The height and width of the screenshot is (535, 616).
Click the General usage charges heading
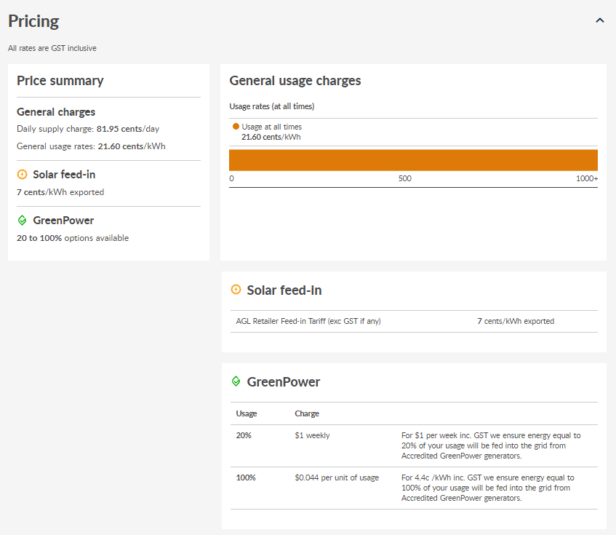(x=295, y=81)
